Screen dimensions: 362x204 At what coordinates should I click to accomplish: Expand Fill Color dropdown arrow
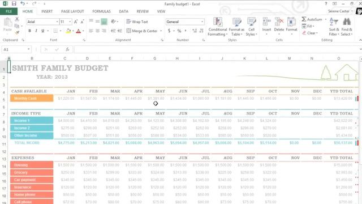pos(73,31)
